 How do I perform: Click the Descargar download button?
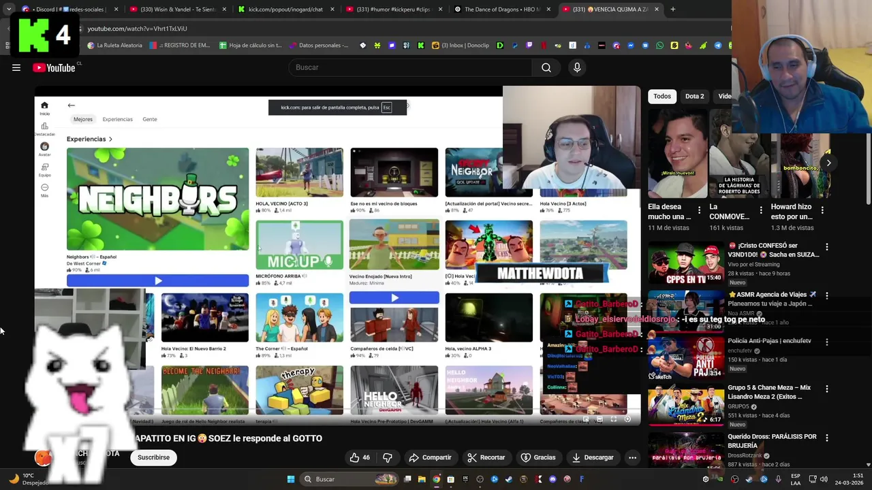pyautogui.click(x=593, y=457)
